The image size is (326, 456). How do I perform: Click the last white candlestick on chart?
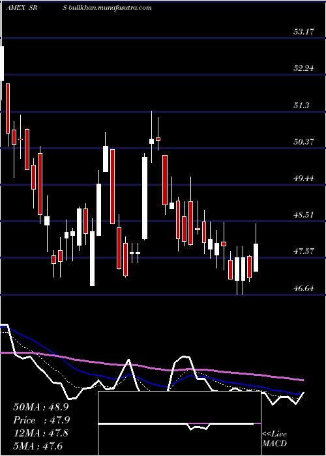click(256, 258)
